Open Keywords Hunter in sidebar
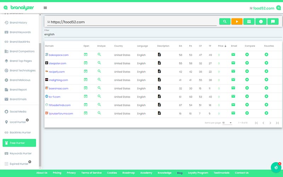The image size is (283, 177). (21, 153)
